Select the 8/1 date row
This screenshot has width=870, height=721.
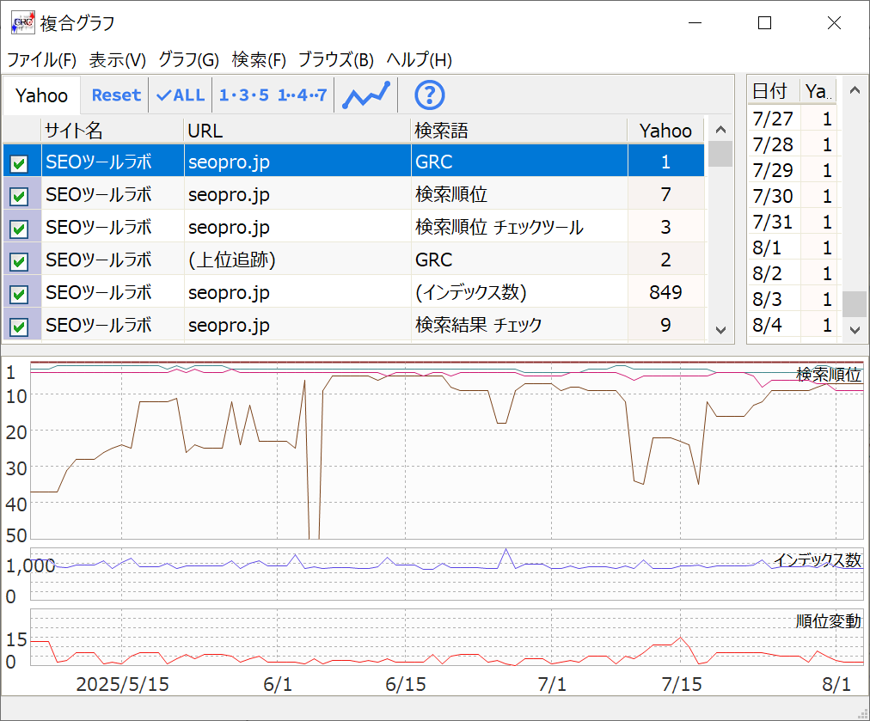[x=793, y=247]
